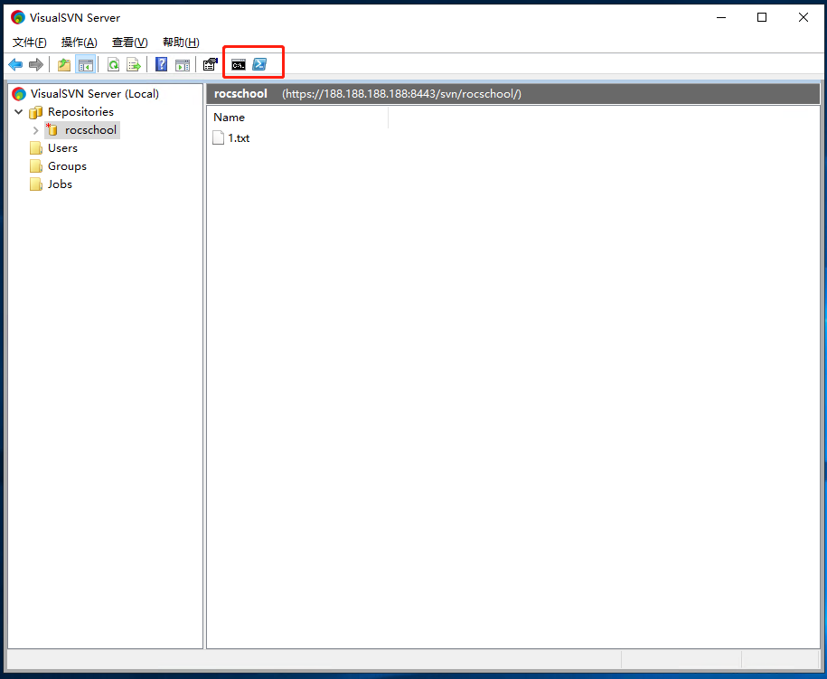Screen dimensions: 827x679
Task: Click the Users folder icon
Action: point(36,148)
